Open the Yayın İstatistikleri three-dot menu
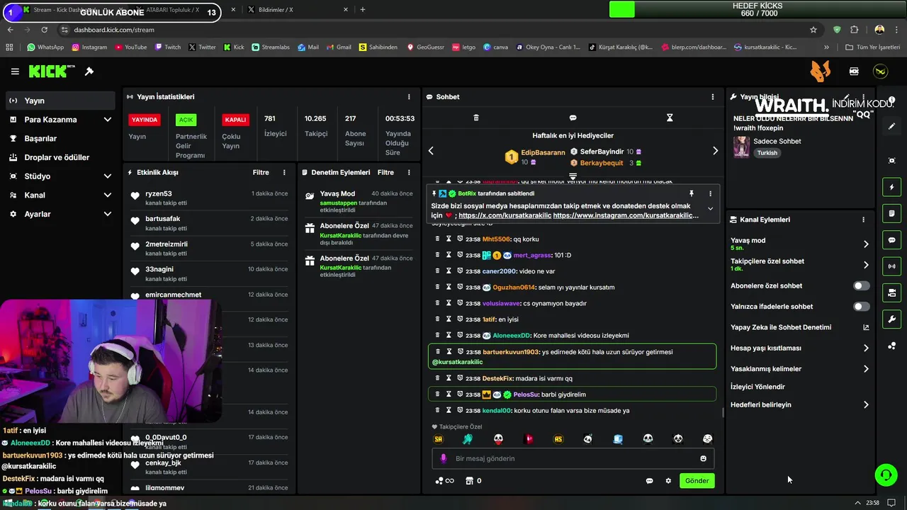907x510 pixels. tap(409, 97)
